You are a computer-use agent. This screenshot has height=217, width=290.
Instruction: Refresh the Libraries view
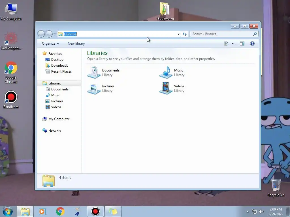185,34
